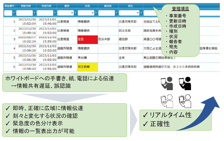Click the bold outlined tablet user icon
The height and width of the screenshot is (141, 224).
tap(184, 101)
